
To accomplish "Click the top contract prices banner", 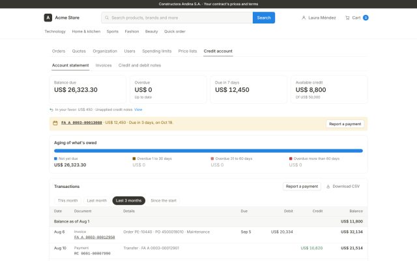I will point(208,4).
